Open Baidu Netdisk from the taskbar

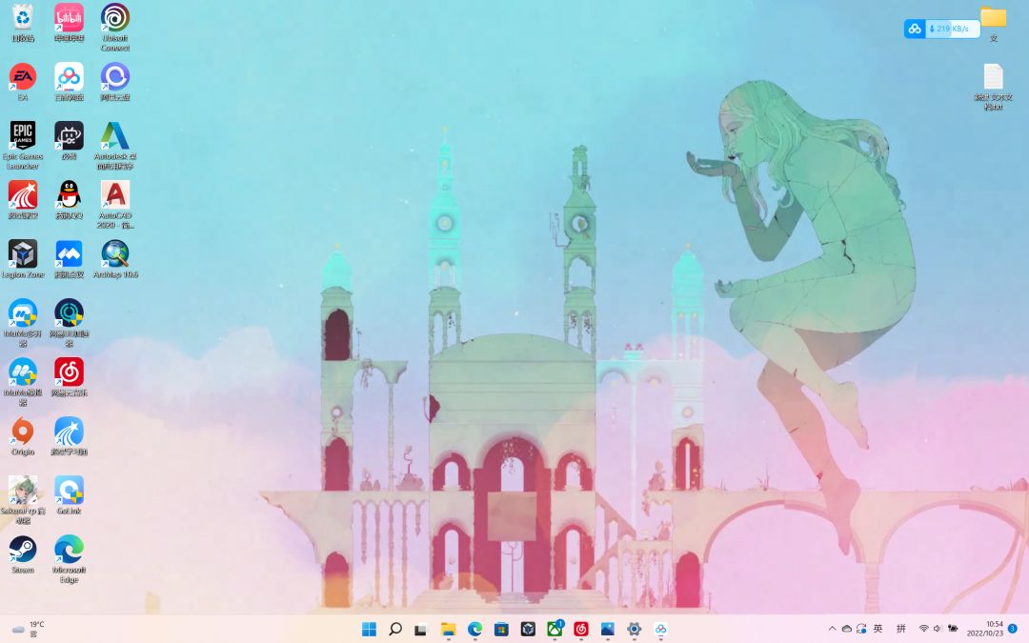661,630
